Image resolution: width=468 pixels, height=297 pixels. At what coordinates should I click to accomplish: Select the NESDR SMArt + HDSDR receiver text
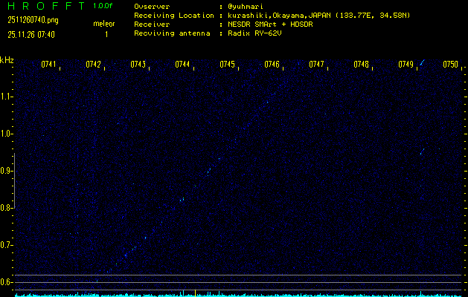[x=271, y=25]
